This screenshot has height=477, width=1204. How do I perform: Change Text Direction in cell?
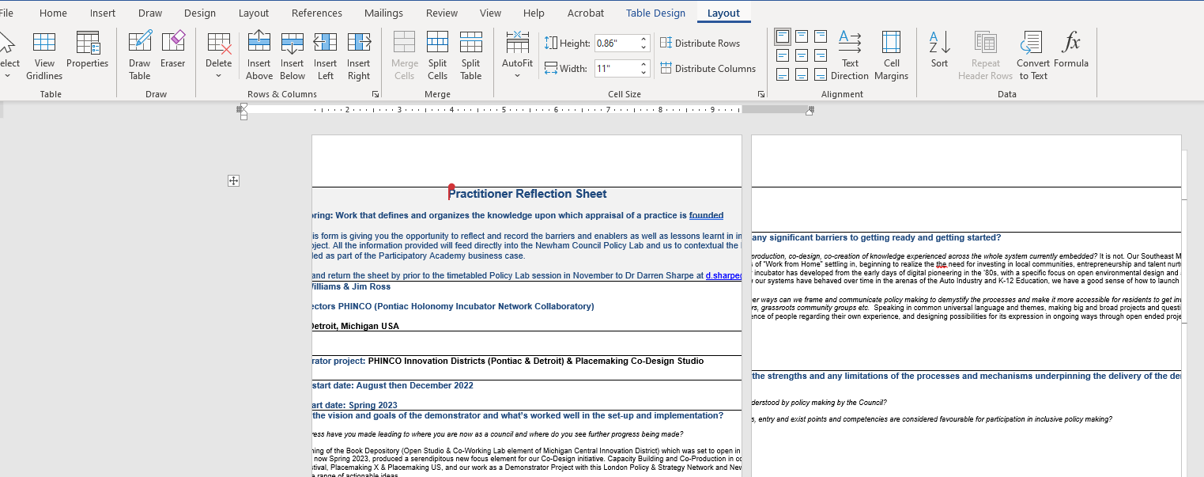click(x=850, y=55)
